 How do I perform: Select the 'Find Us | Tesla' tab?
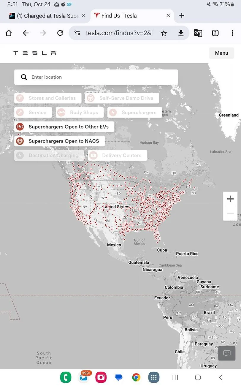(x=132, y=16)
